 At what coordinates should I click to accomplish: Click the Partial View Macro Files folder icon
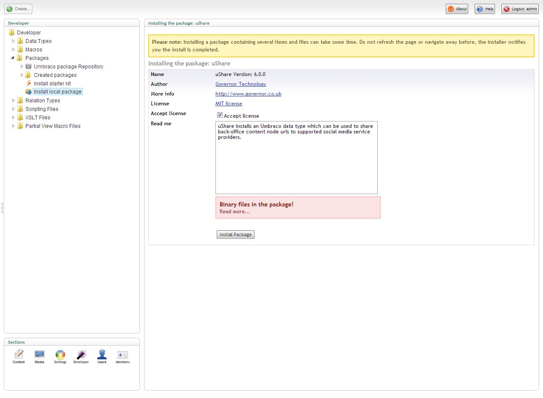point(20,126)
